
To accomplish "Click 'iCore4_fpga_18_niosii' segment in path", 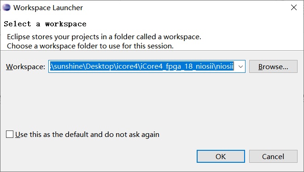I will pos(177,66).
